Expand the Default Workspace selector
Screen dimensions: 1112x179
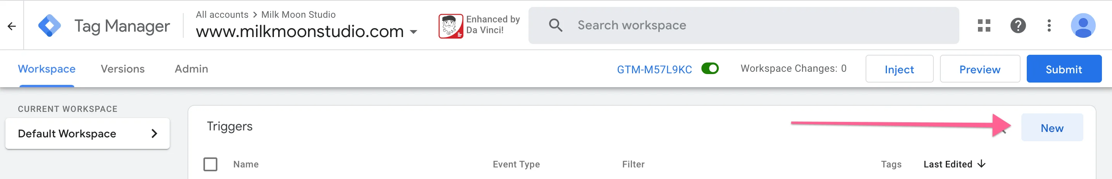pos(87,133)
